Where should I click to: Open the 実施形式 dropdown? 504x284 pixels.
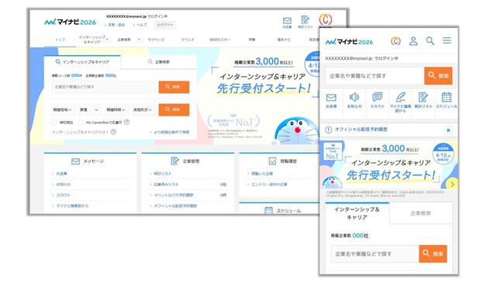pyautogui.click(x=143, y=109)
